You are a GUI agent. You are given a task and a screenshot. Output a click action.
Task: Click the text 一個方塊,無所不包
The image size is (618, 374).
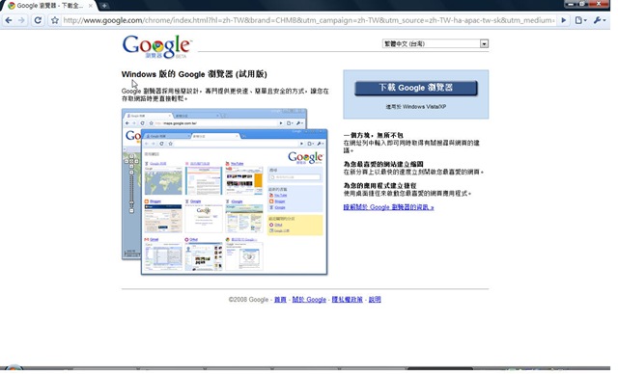(x=374, y=136)
